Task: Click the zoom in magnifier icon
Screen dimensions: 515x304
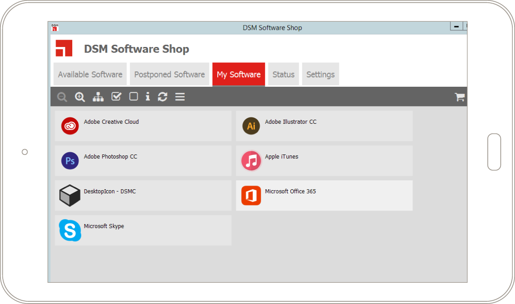Action: click(x=80, y=97)
